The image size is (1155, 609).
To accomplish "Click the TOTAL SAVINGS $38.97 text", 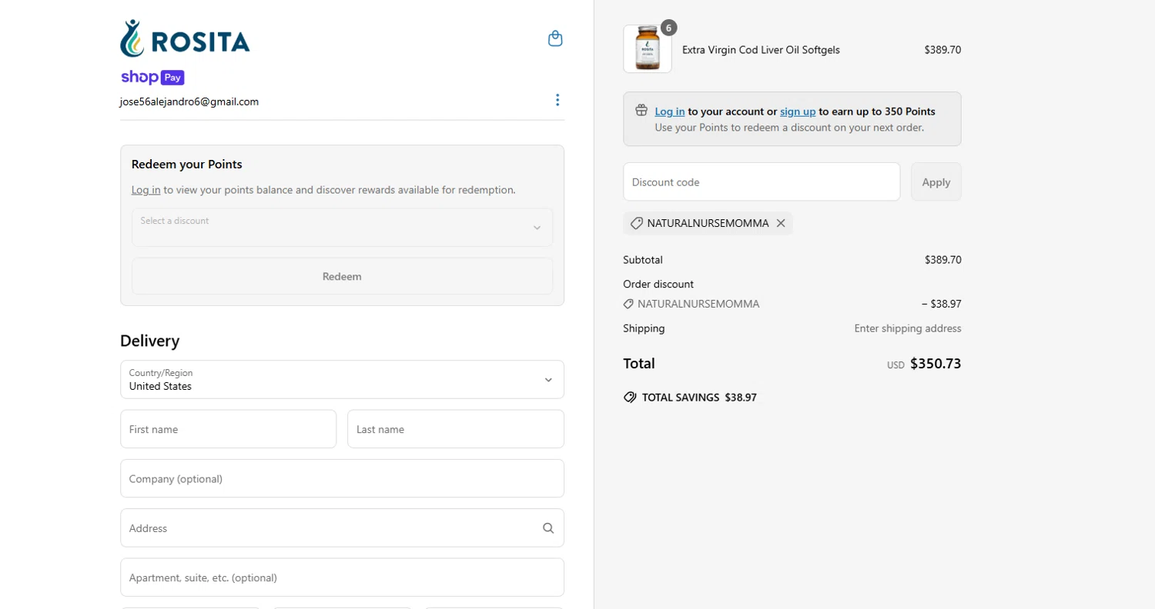I will tap(699, 398).
